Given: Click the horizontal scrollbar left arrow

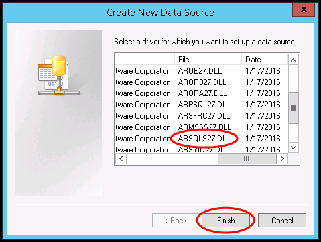Looking at the screenshot, I should [x=121, y=158].
